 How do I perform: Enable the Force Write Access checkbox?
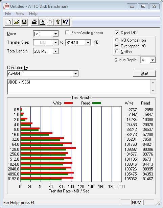click(x=67, y=32)
